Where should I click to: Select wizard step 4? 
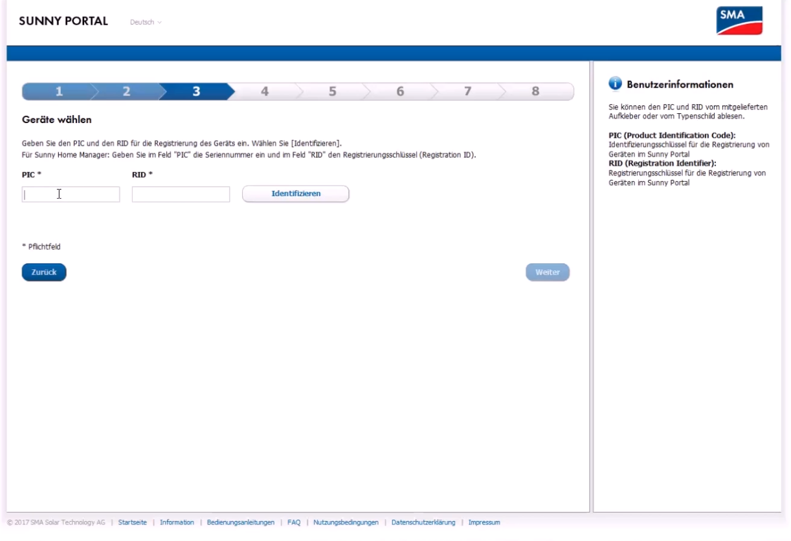tap(264, 92)
